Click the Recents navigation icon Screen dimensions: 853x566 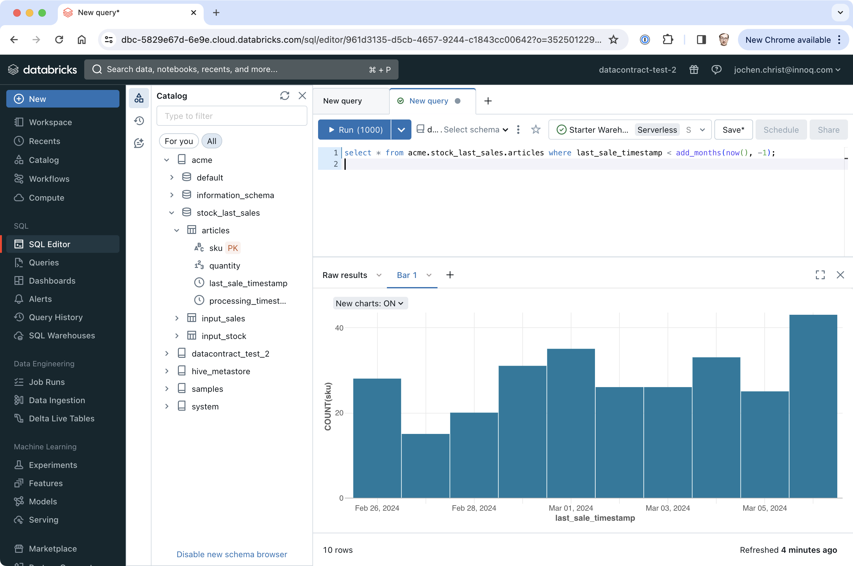pyautogui.click(x=18, y=141)
